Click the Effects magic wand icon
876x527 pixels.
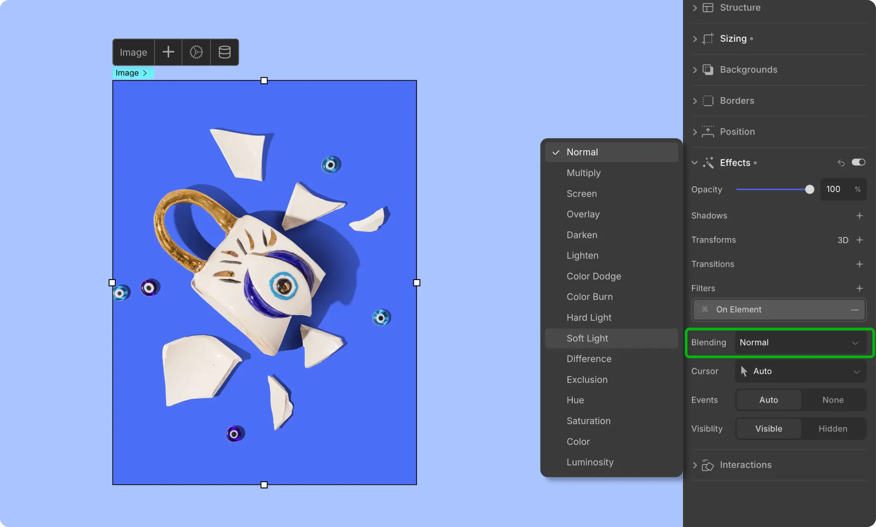pyautogui.click(x=708, y=162)
